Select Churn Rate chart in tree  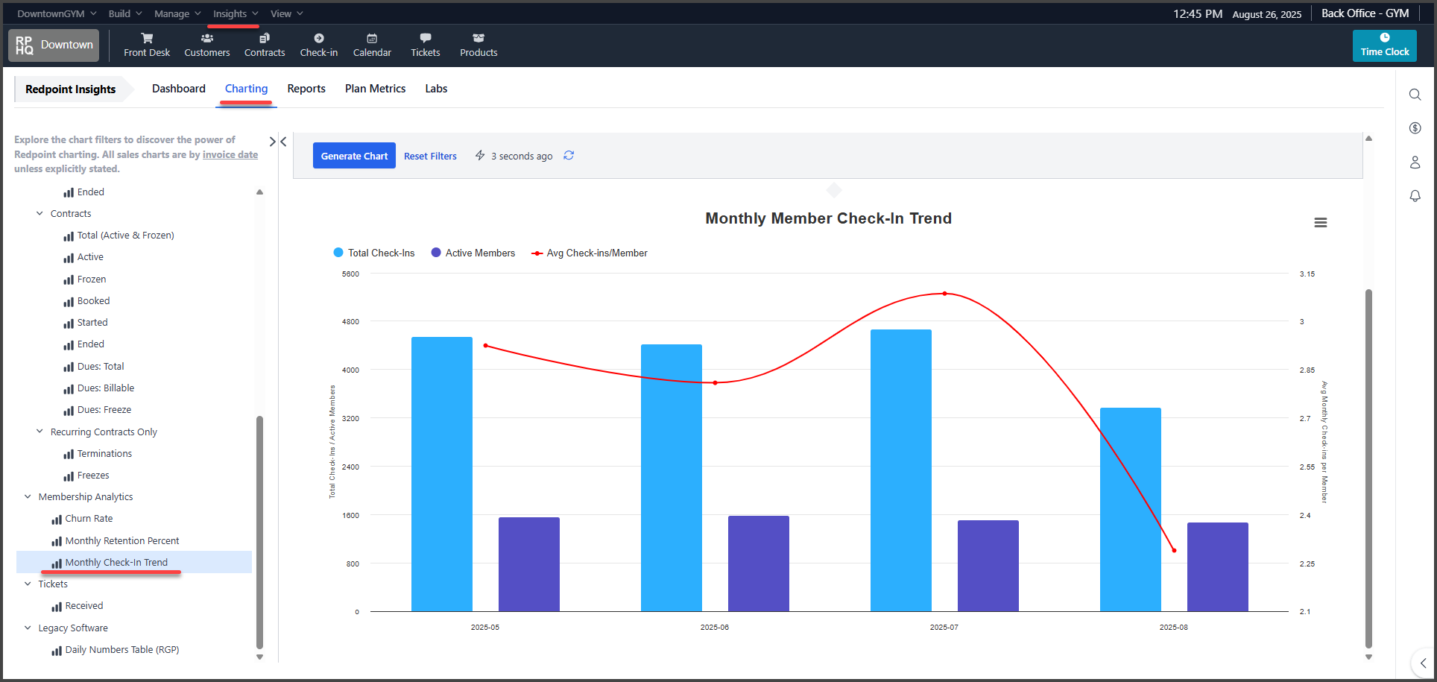[x=89, y=519]
